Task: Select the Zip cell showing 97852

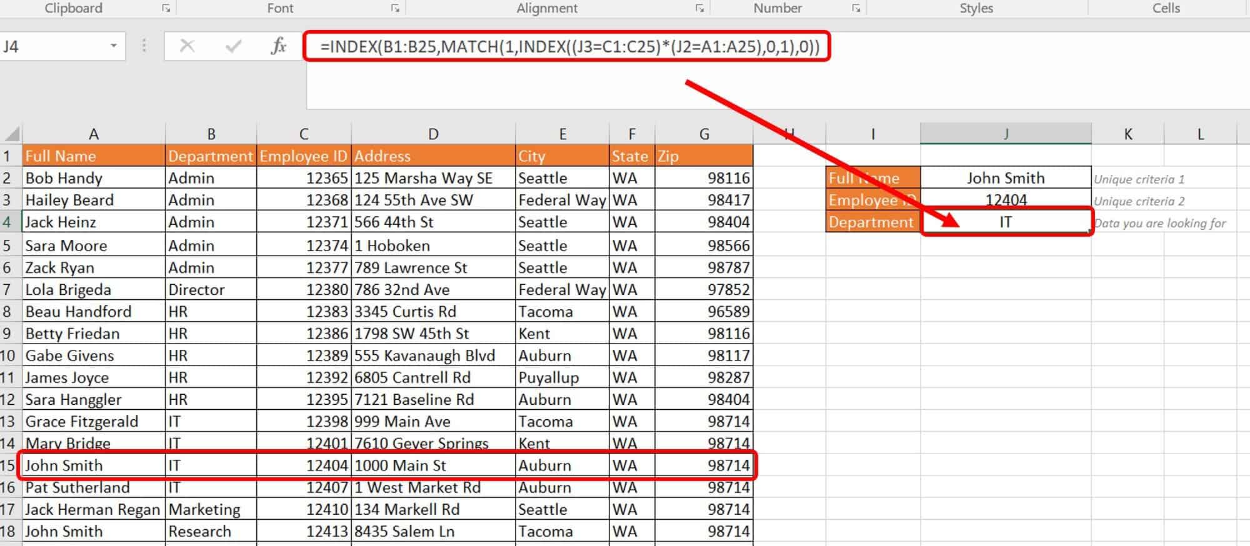Action: click(x=704, y=290)
